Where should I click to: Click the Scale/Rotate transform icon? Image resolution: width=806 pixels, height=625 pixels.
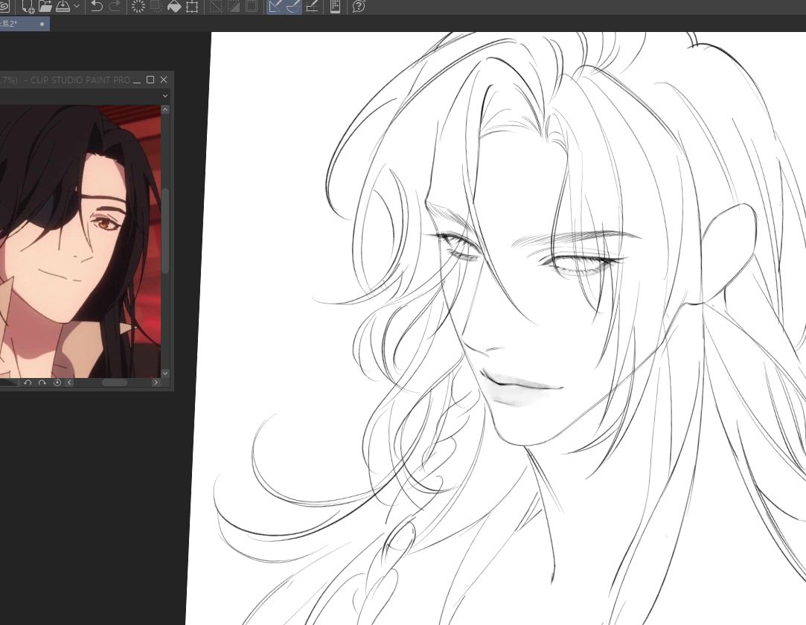[x=192, y=7]
